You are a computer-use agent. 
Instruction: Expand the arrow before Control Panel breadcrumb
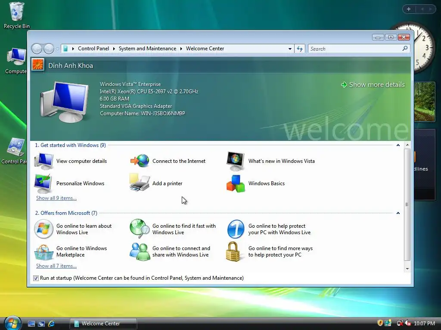click(x=73, y=49)
